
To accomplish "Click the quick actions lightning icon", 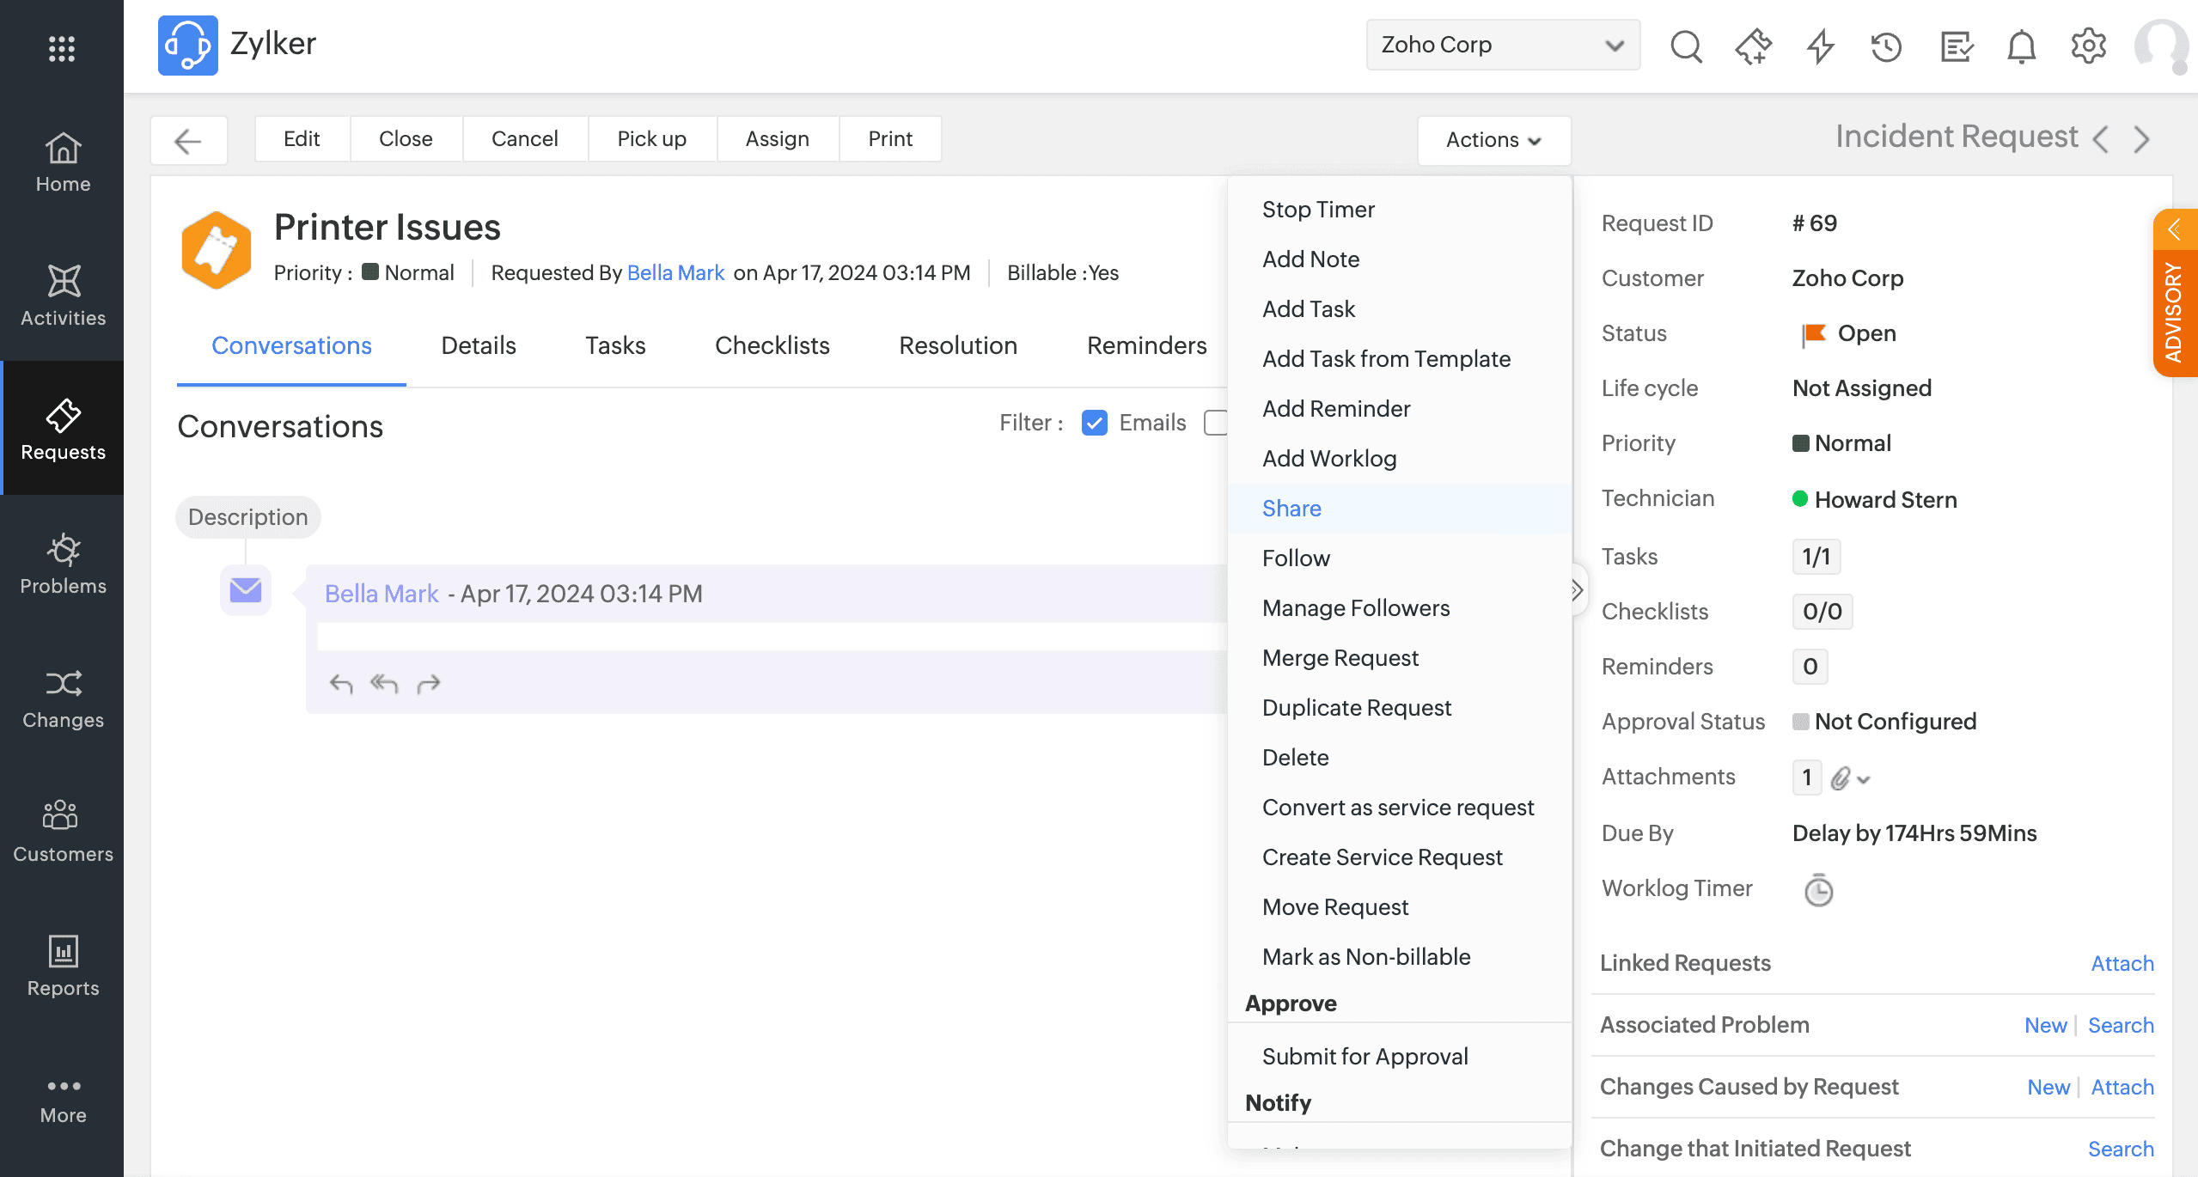I will coord(1820,46).
